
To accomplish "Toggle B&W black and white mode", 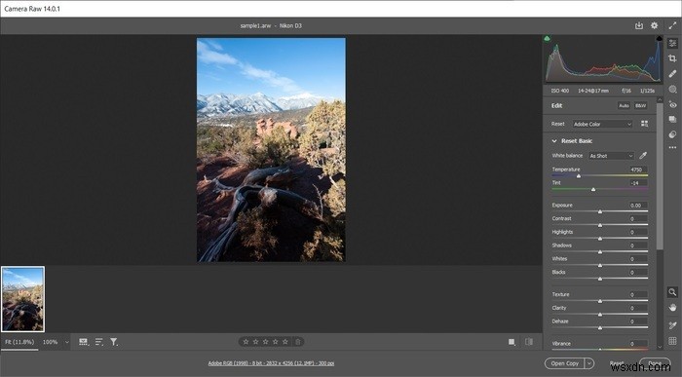I will 640,105.
